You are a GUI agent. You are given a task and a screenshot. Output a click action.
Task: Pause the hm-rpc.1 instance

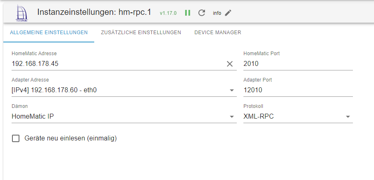point(188,13)
